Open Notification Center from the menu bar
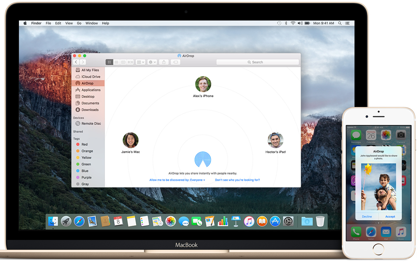419x263 pixels. coord(347,23)
